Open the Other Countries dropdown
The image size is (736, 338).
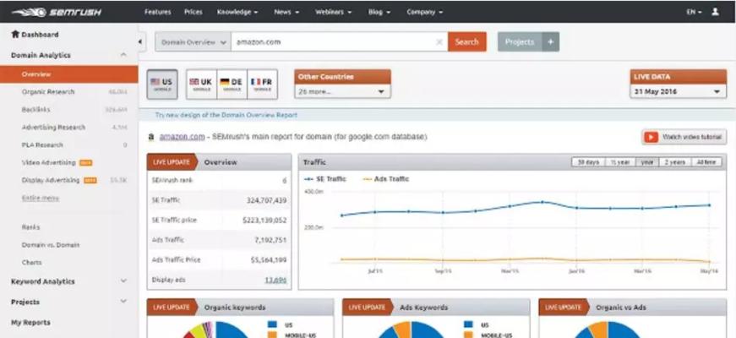[343, 91]
